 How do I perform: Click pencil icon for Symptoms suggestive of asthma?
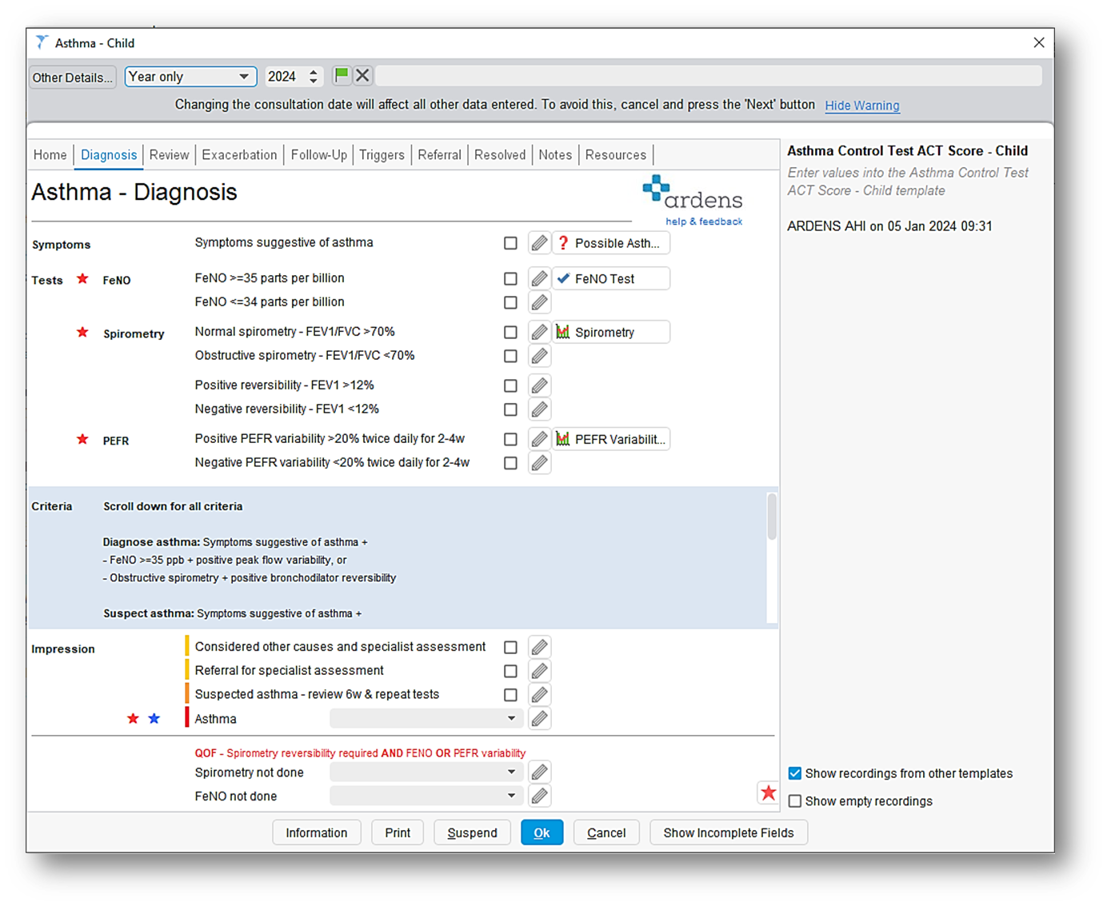pos(540,243)
